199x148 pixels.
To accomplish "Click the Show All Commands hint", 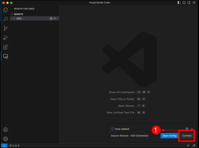I will coord(122,92).
